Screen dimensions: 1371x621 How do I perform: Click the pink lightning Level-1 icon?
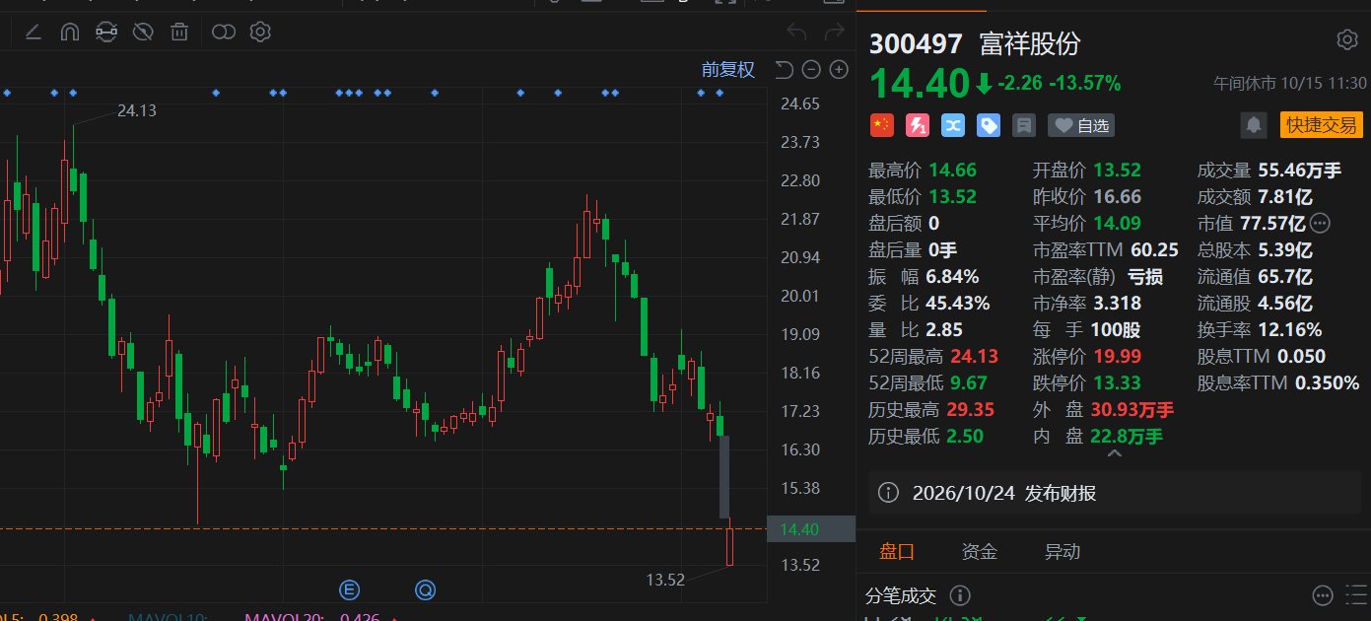coord(917,125)
